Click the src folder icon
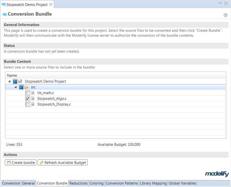The width and height of the screenshot is (231, 187). [x=27, y=87]
